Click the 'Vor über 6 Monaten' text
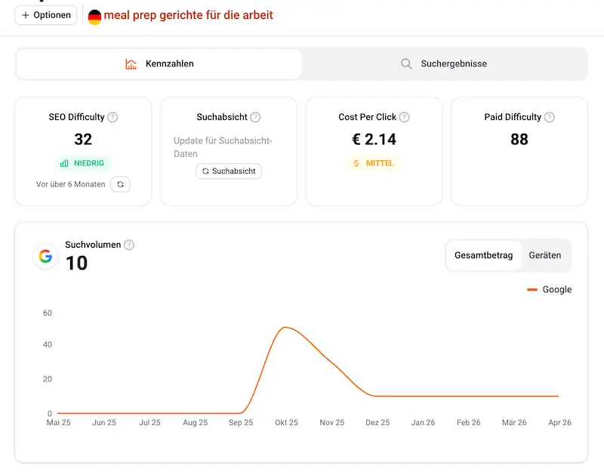The width and height of the screenshot is (604, 472). pos(70,184)
